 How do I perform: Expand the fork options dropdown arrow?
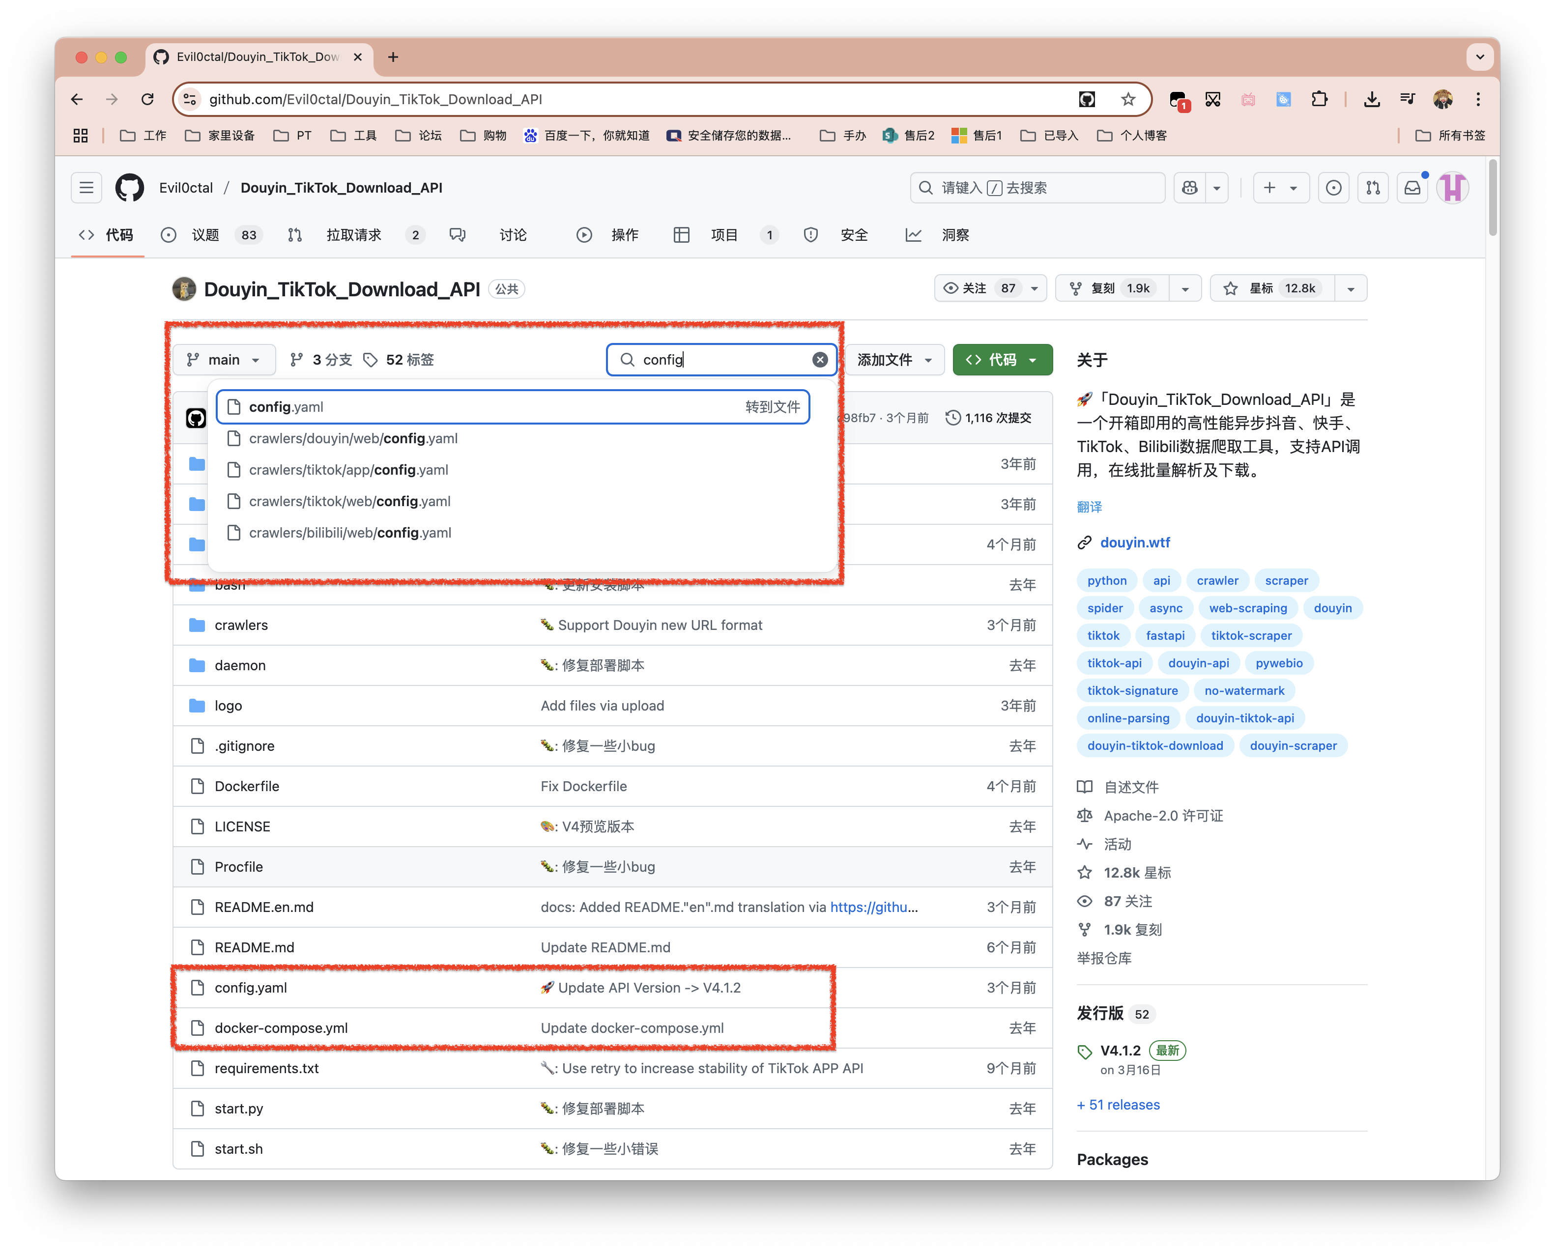point(1184,288)
